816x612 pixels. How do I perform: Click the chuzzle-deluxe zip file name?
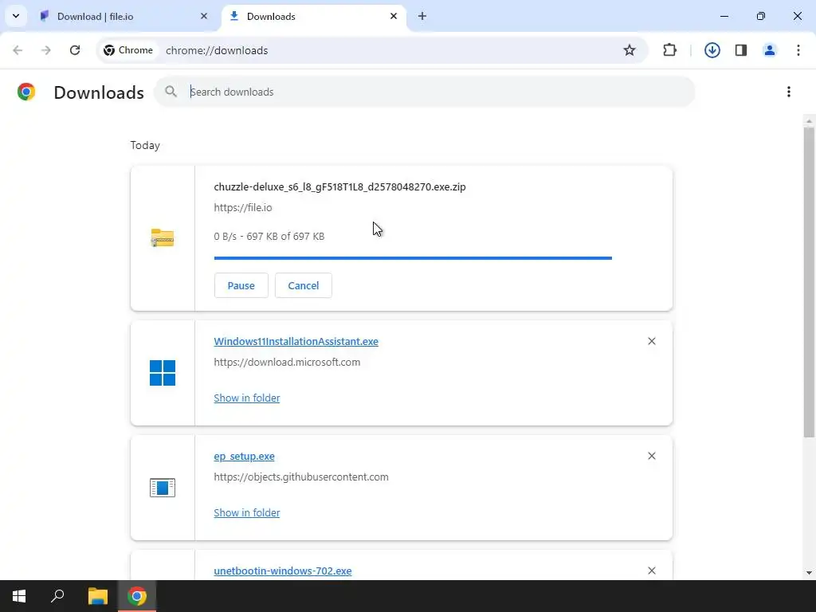[339, 186]
